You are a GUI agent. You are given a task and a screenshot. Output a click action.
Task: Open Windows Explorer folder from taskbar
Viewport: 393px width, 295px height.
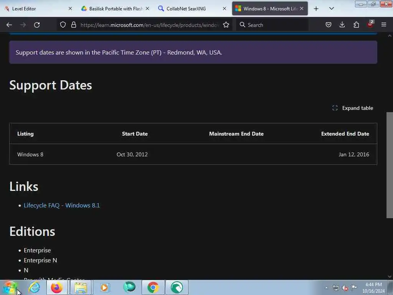(81, 287)
